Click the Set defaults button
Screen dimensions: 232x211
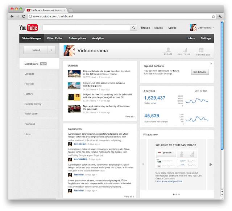(200, 72)
